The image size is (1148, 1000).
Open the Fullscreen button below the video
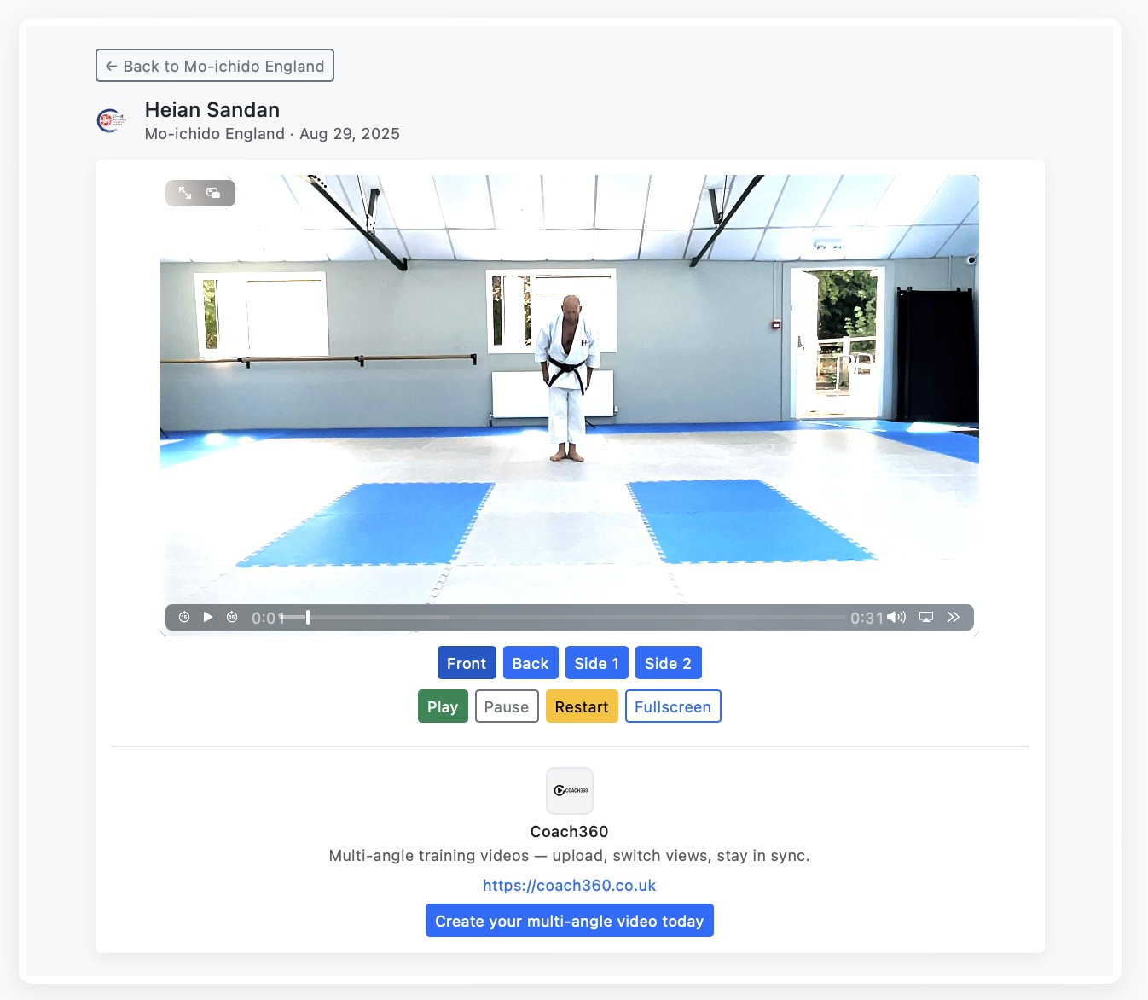tap(673, 706)
